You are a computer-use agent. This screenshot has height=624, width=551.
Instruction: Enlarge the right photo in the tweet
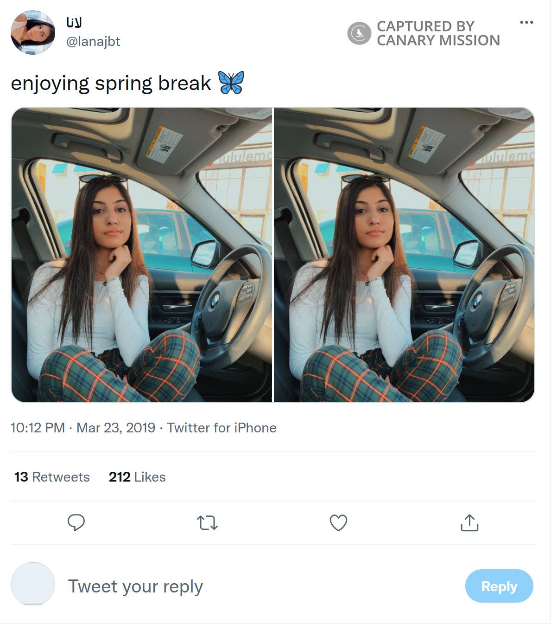coord(404,255)
